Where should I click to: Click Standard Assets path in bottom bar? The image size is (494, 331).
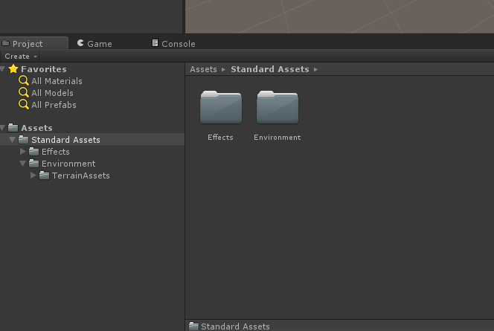pyautogui.click(x=235, y=327)
